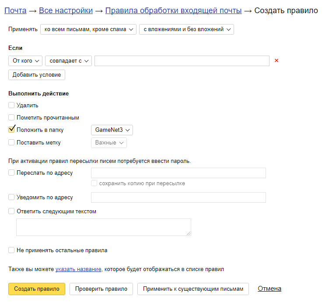Open Правила обработки входящей почты link
329x303 pixels.
(x=173, y=10)
